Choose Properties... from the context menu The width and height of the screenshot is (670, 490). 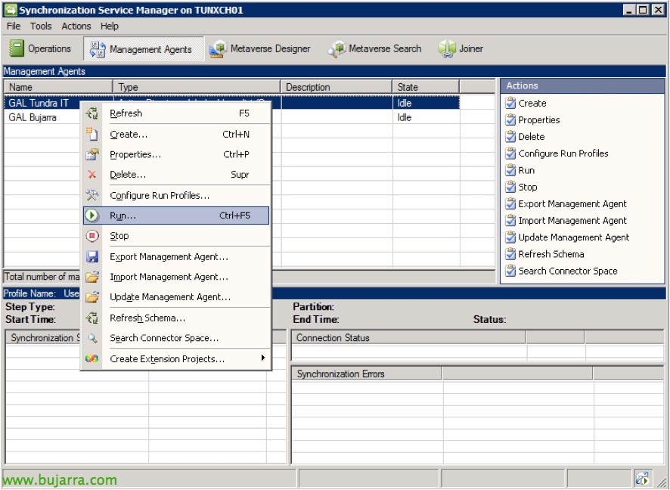point(176,154)
